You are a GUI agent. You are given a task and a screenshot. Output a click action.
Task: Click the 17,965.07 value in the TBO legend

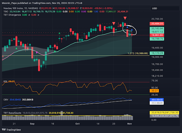click(111, 12)
